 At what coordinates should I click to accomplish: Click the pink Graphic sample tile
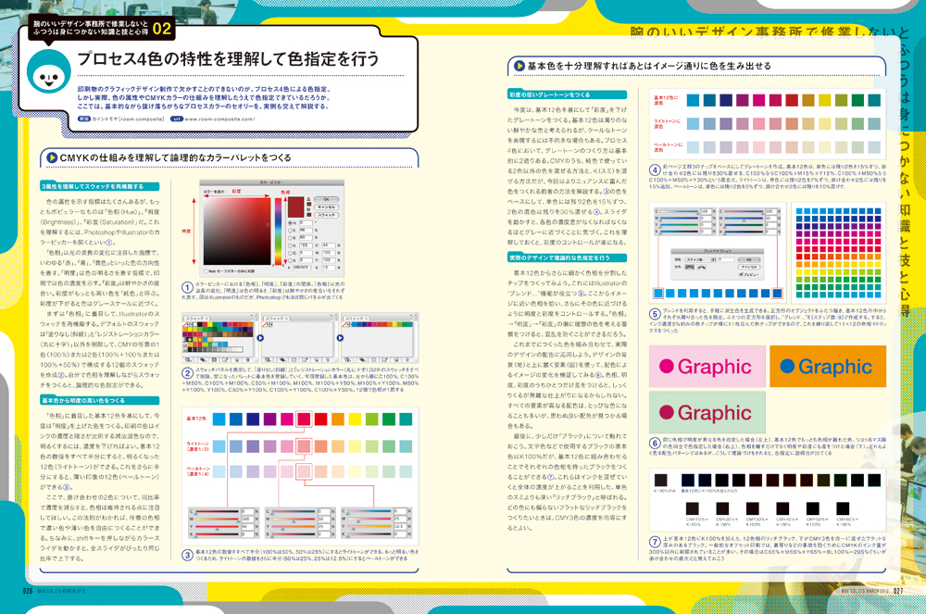coord(707,366)
